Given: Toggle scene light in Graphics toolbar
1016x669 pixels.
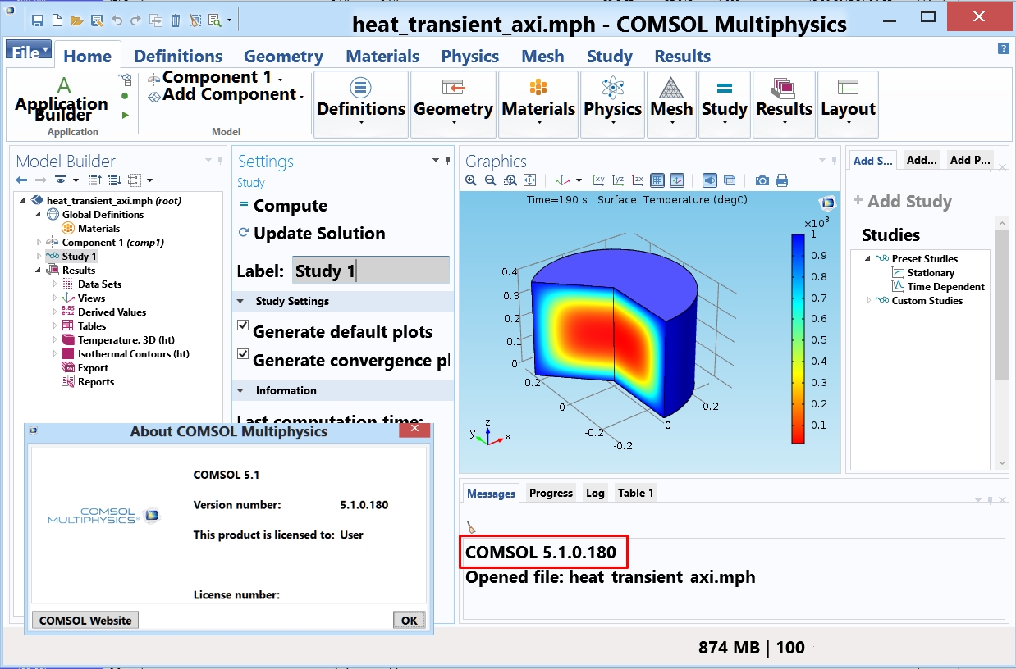Looking at the screenshot, I should [x=710, y=180].
